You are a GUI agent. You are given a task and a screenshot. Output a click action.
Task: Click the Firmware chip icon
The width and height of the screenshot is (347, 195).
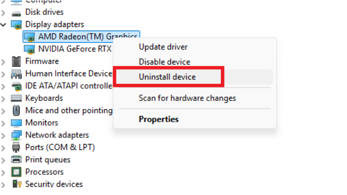click(17, 61)
